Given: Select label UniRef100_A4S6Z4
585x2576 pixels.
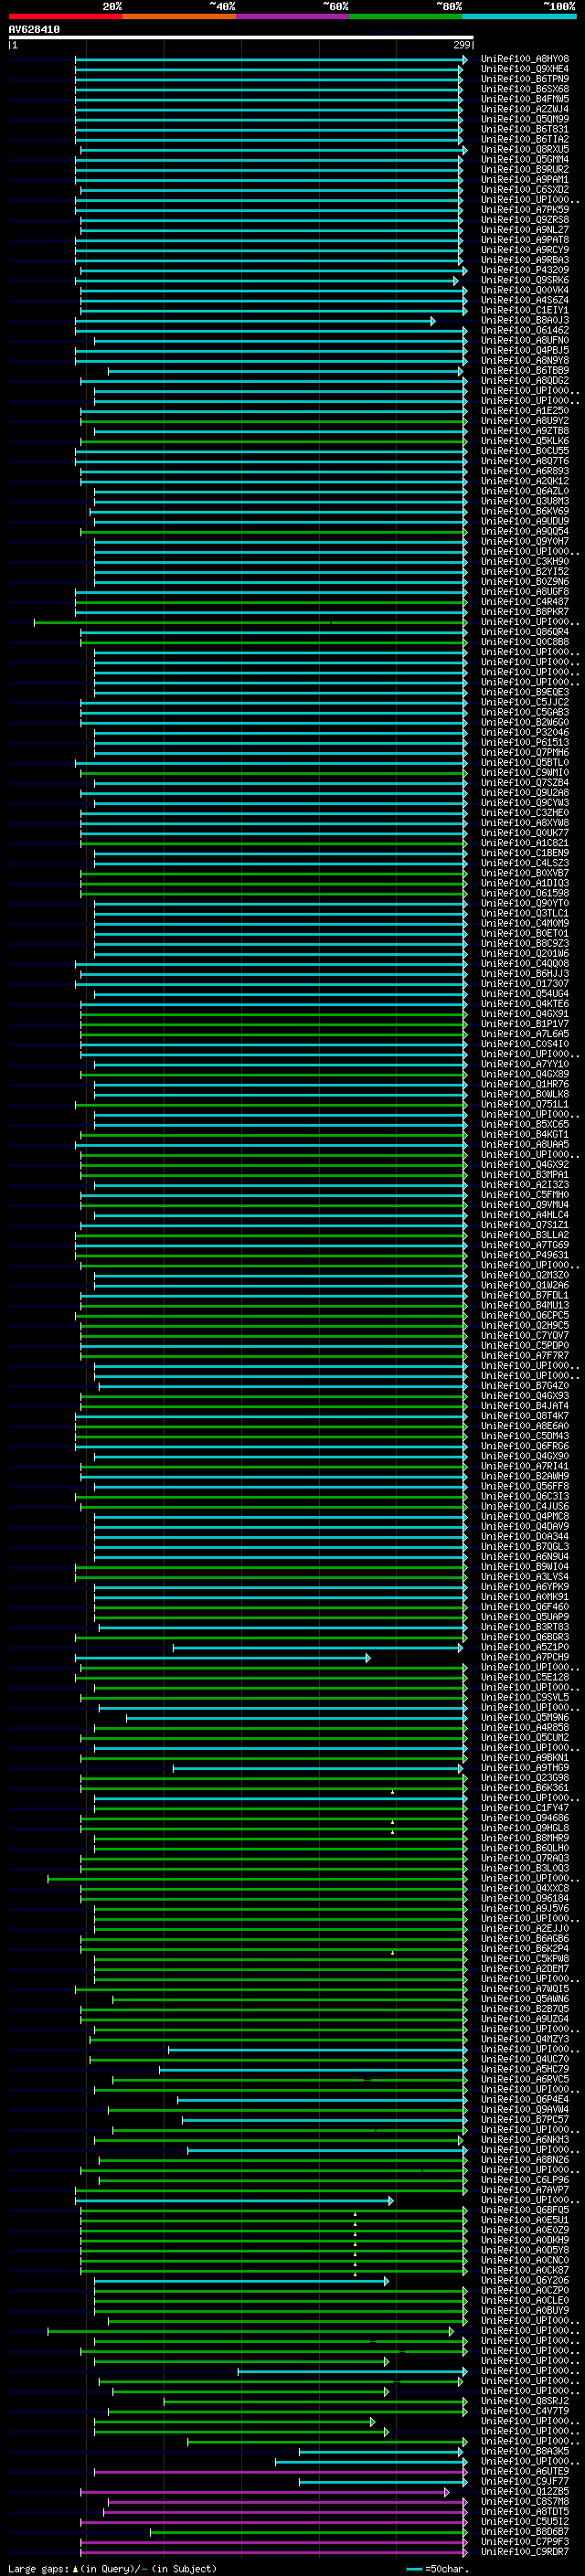Looking at the screenshot, I should 525,300.
